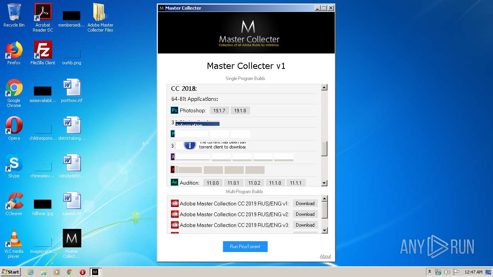The height and width of the screenshot is (277, 493).
Task: Open VLC media player shortcut
Action: 14,244
